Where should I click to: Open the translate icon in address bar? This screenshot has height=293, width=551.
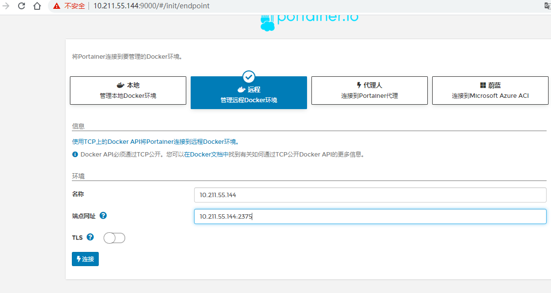pos(548,6)
